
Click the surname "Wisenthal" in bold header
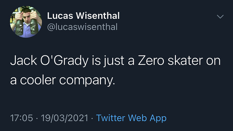click(98, 16)
